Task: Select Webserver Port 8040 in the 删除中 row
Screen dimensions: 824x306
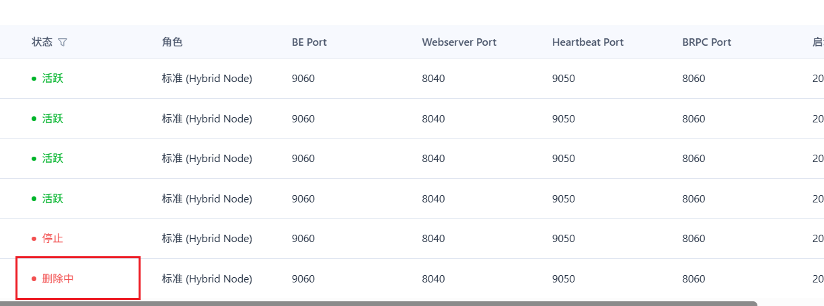Action: point(433,278)
